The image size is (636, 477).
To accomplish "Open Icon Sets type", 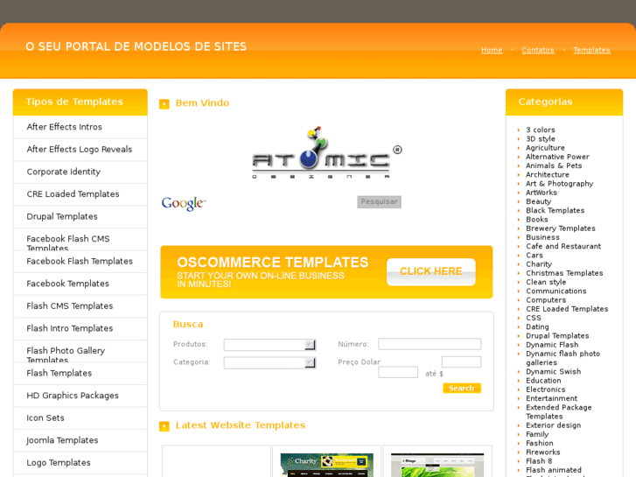I will click(x=45, y=417).
